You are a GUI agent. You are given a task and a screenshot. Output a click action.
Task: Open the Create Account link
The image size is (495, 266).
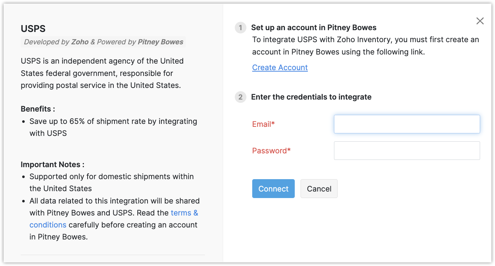[280, 68]
